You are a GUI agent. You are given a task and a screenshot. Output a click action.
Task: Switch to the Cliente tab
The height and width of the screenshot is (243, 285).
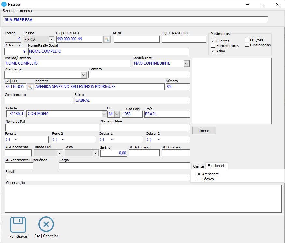point(198,166)
